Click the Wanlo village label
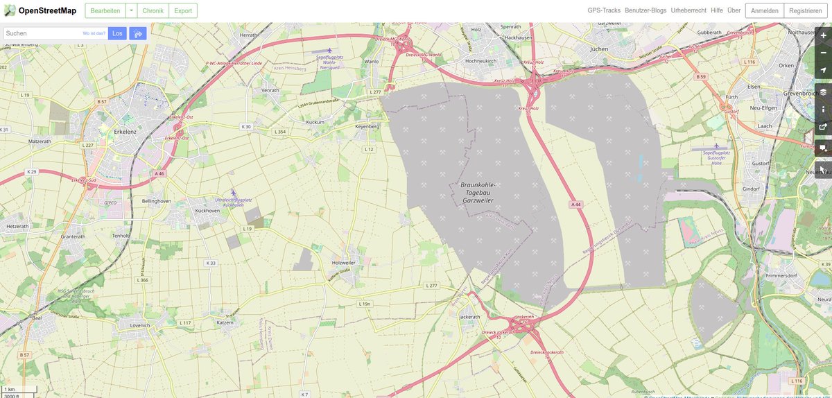The image size is (832, 398). click(371, 61)
